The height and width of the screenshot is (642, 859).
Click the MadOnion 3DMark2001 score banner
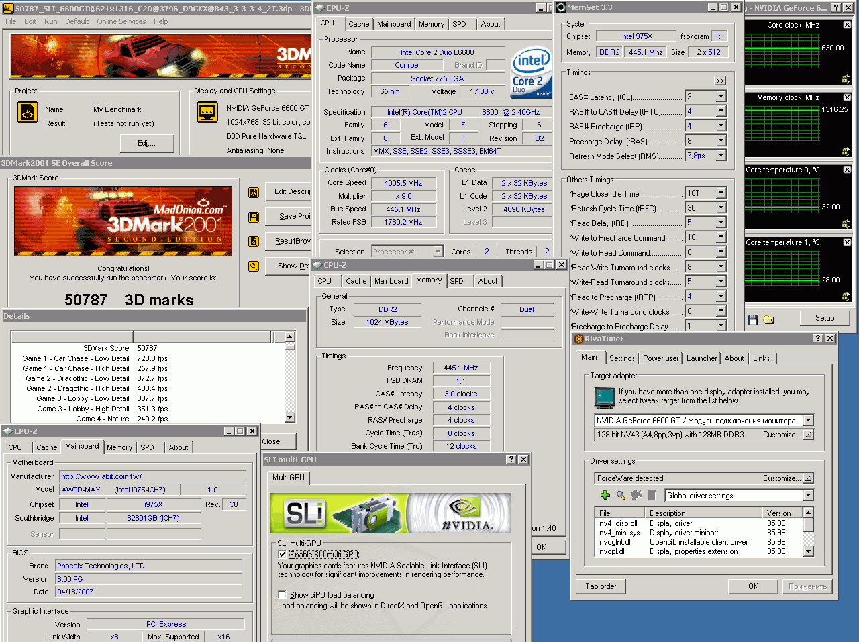pos(123,221)
